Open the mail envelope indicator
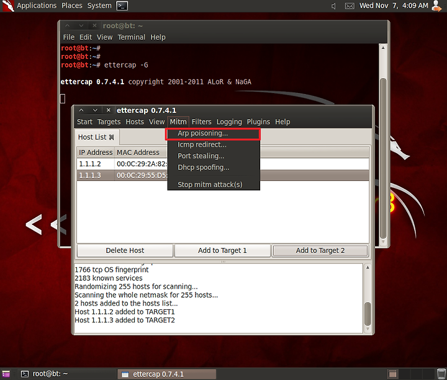The width and height of the screenshot is (447, 380). [x=350, y=6]
